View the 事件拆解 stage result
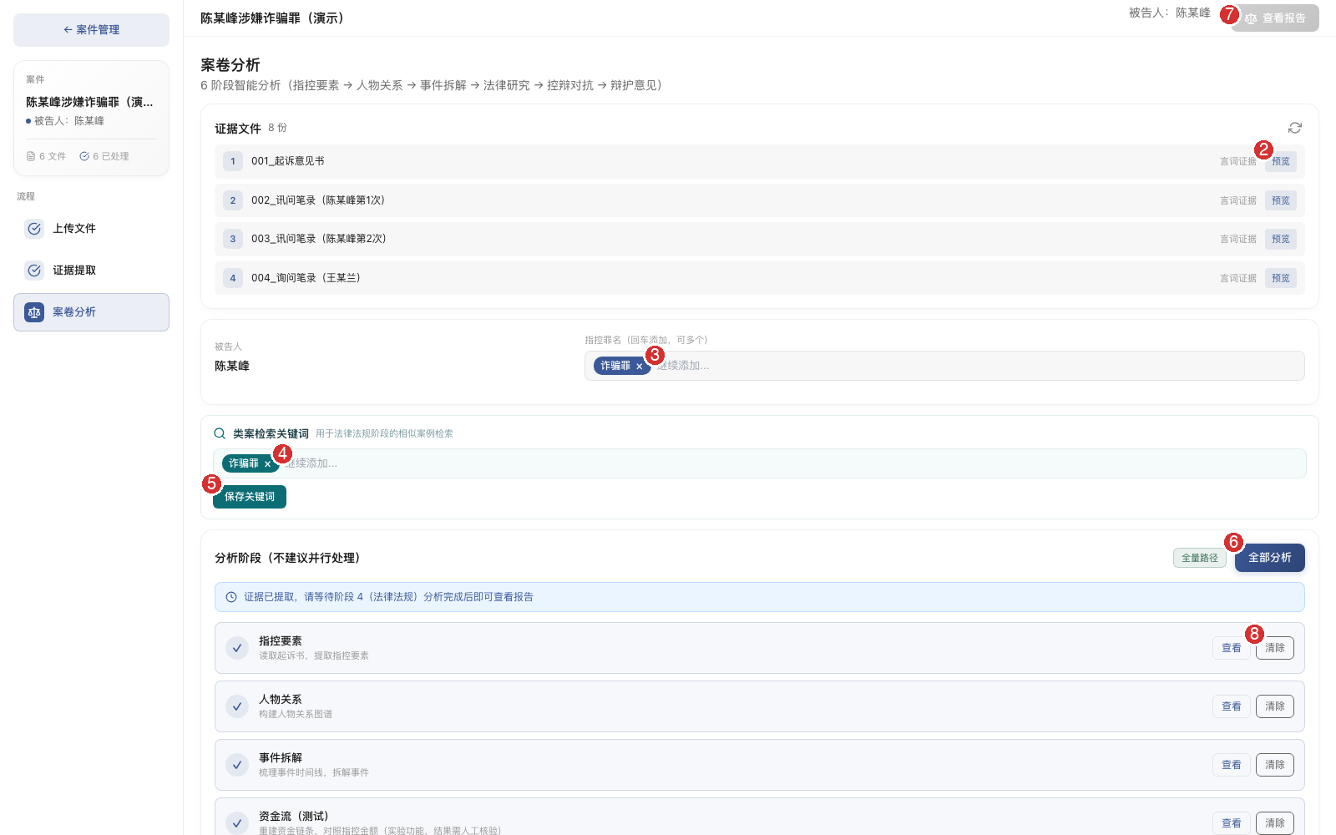 [x=1232, y=765]
